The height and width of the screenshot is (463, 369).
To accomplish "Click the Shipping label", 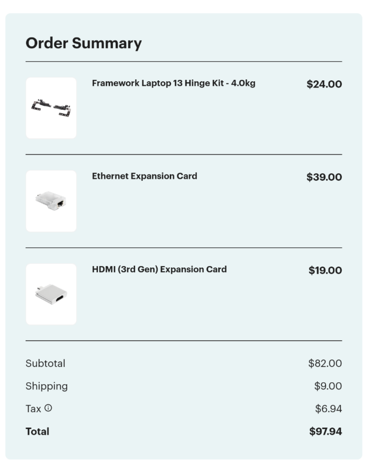I will (x=47, y=386).
